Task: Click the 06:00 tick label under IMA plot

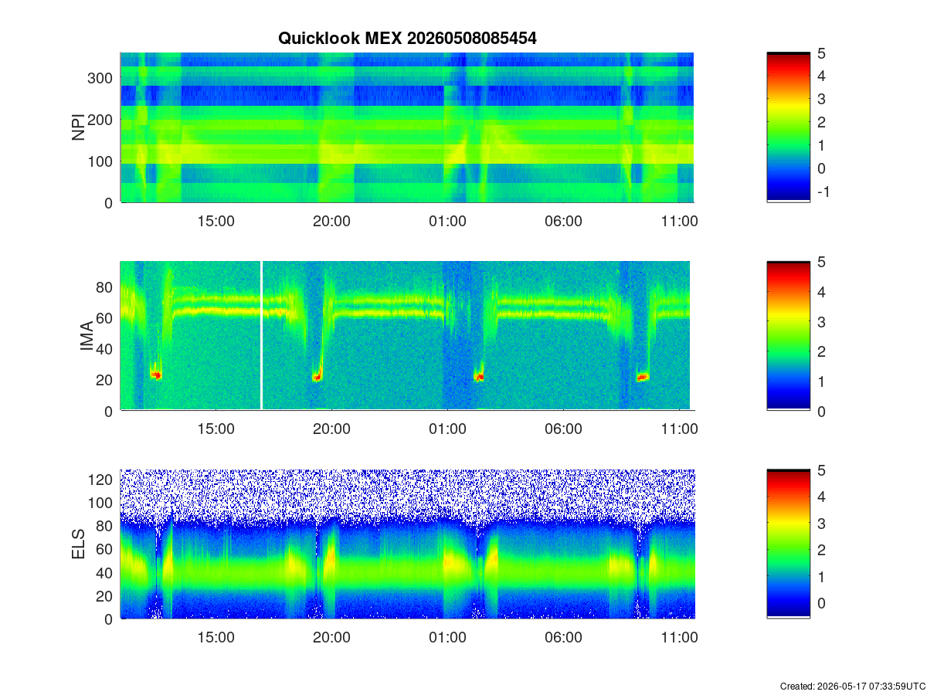Action: (564, 429)
